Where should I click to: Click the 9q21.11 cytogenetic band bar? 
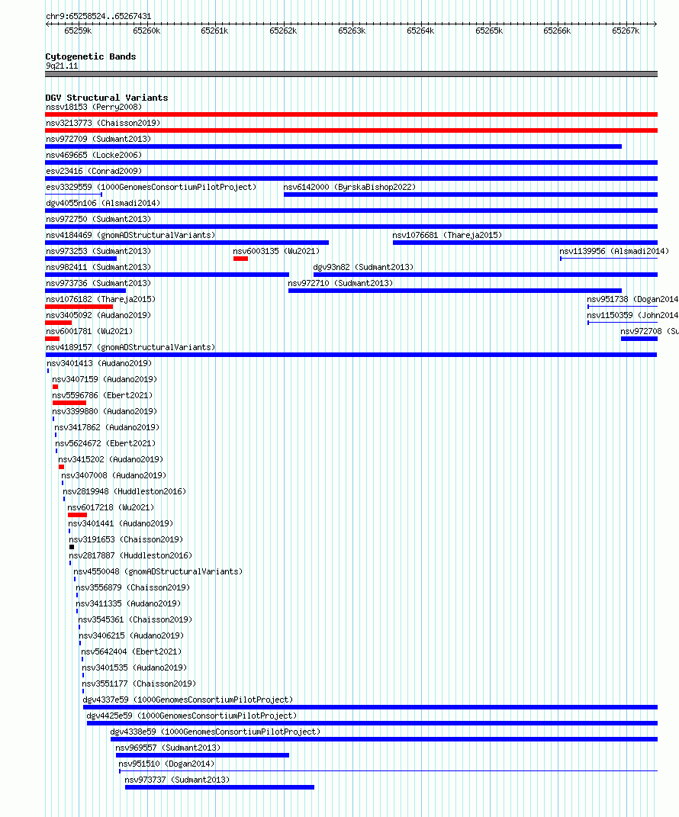(x=351, y=74)
